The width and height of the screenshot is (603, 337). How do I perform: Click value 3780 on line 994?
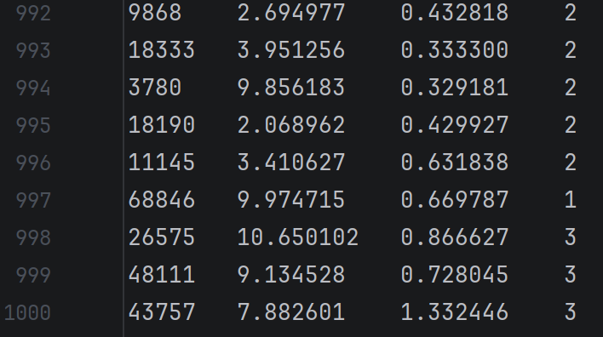pos(155,87)
